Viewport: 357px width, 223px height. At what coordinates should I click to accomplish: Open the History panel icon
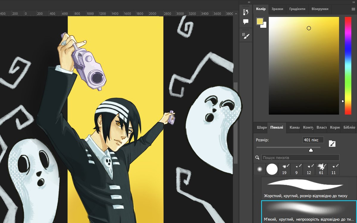tap(246, 12)
